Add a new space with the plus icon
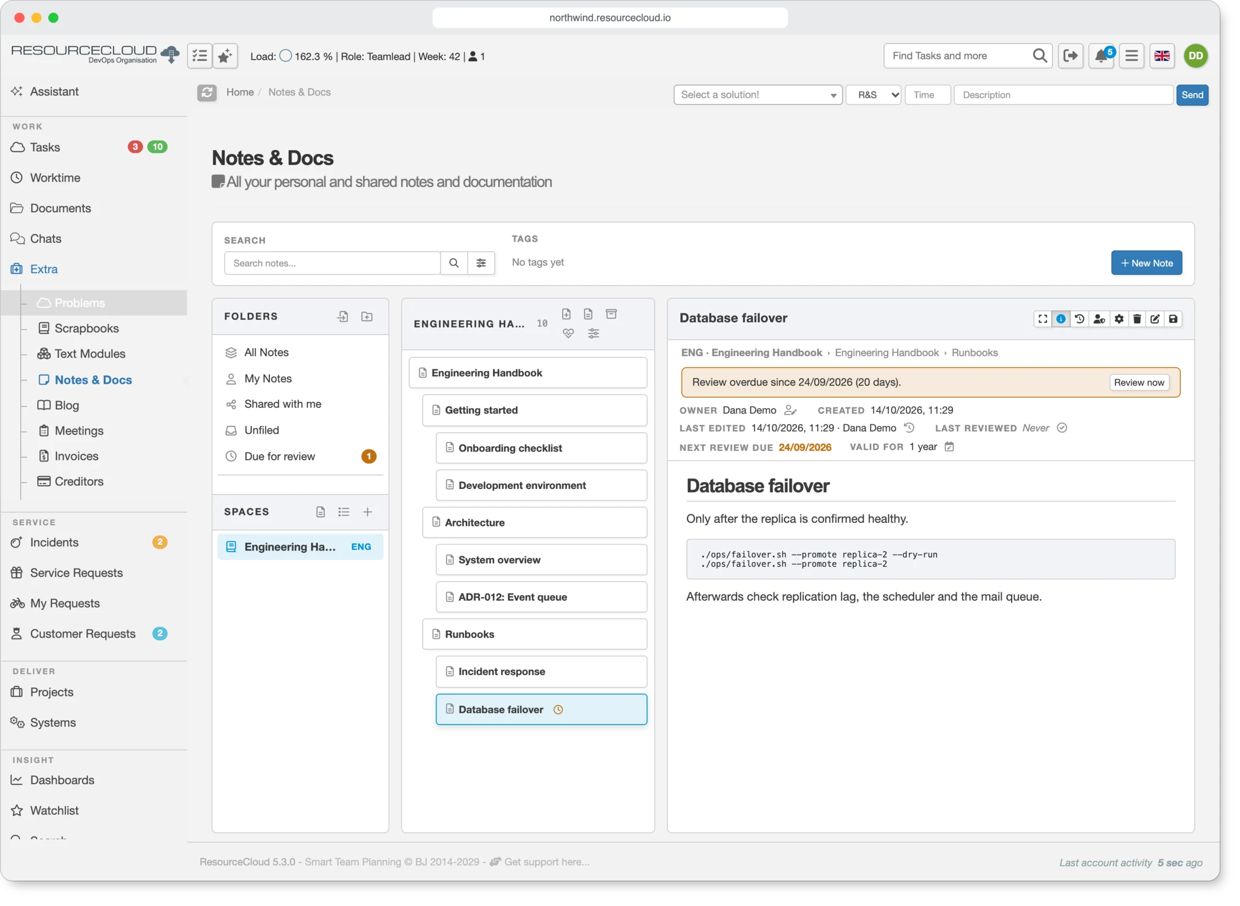The image size is (1240, 906). point(367,512)
